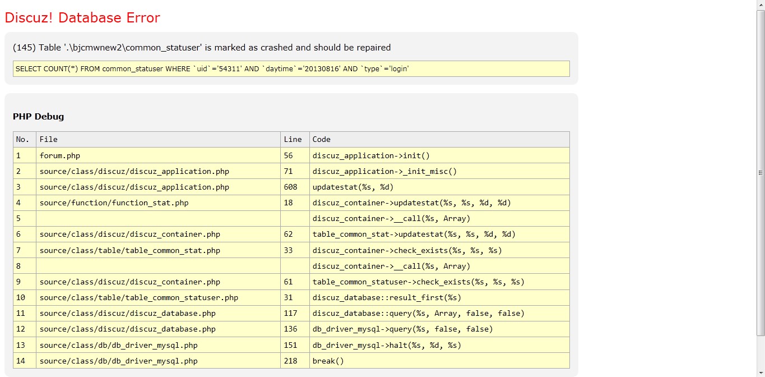Click discuz_application.php file cell in row 3

coord(158,187)
